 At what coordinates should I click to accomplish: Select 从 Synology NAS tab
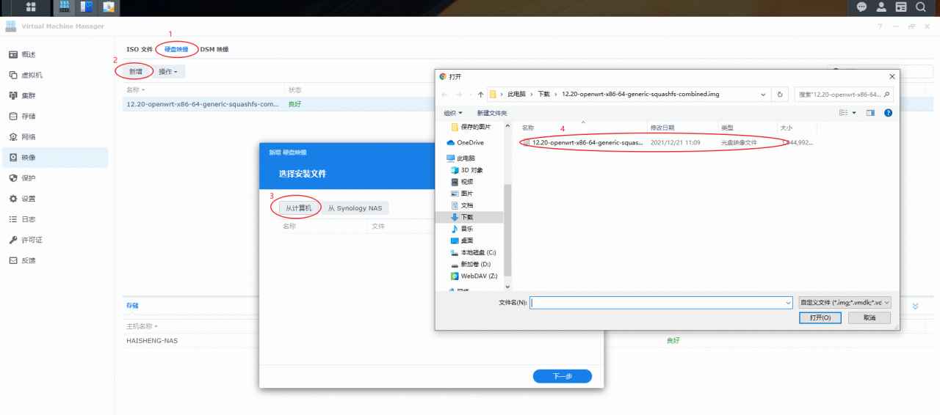tap(355, 208)
